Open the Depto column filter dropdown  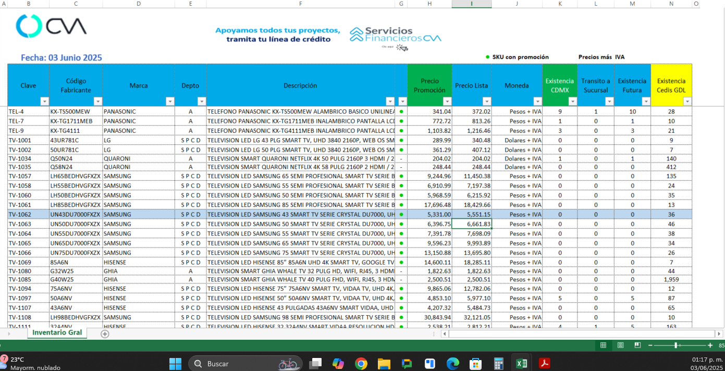[202, 101]
